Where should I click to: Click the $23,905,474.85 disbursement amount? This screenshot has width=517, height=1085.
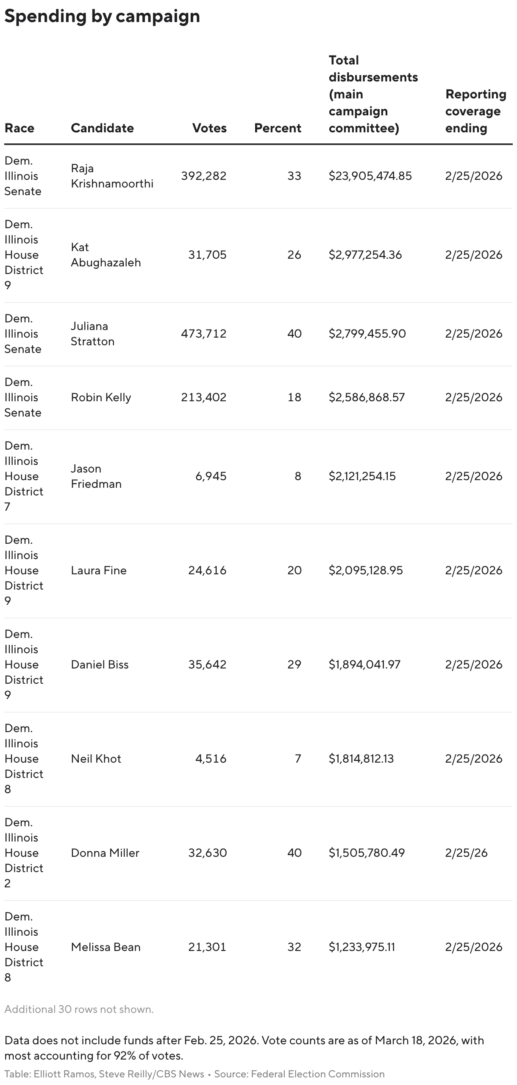point(370,176)
